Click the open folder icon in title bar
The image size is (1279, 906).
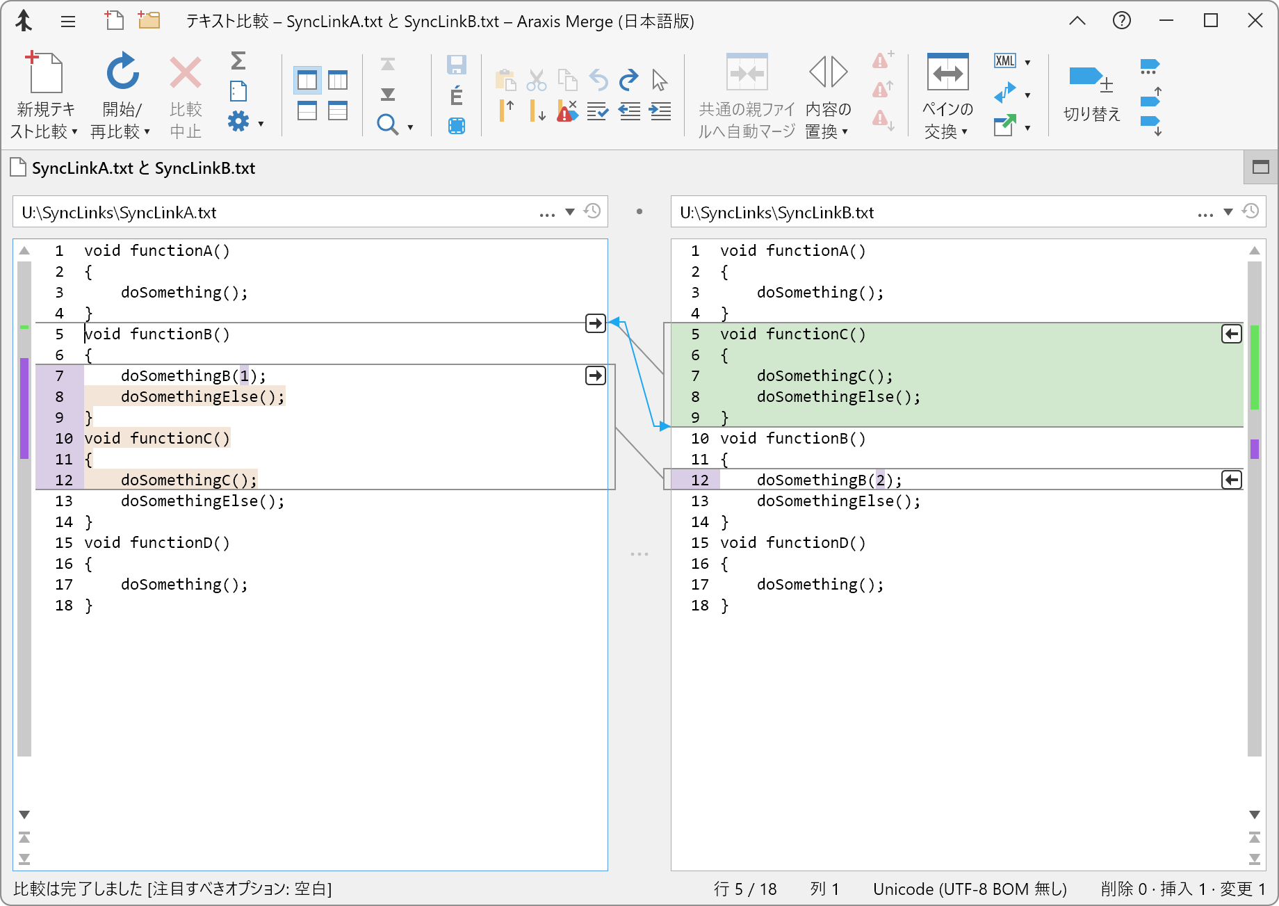[149, 21]
